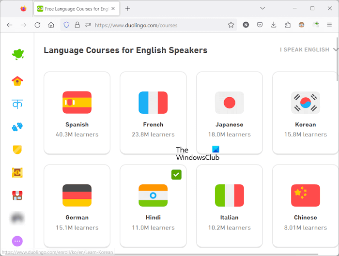Expand the I SPEAK ENGLISH dropdown
This screenshot has width=339, height=256.
(x=309, y=50)
